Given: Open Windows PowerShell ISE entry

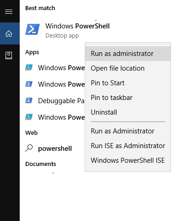Looking at the screenshot, I should coord(128,160).
